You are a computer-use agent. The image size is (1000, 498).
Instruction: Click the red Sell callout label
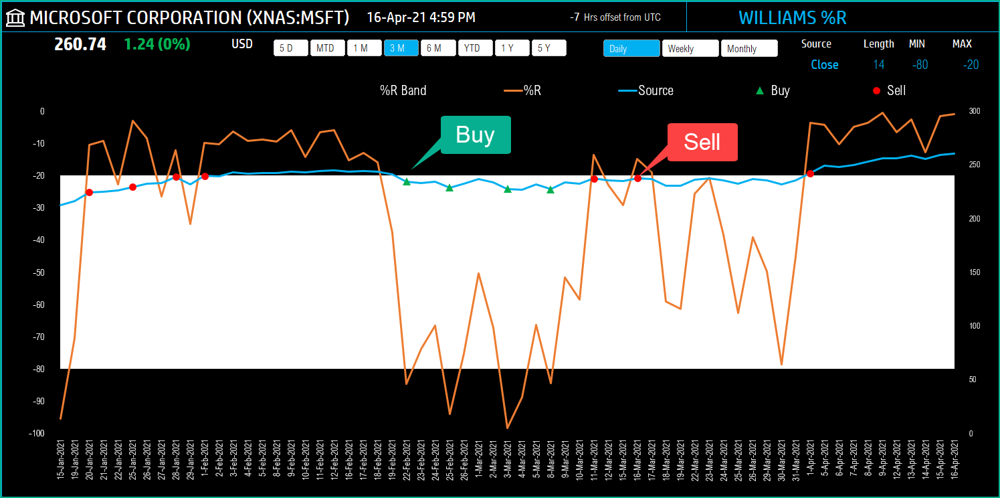click(x=702, y=142)
